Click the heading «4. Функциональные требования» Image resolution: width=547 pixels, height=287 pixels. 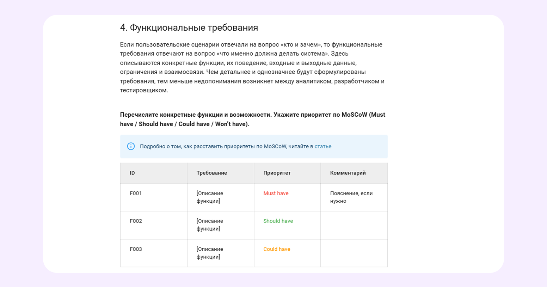coord(189,28)
